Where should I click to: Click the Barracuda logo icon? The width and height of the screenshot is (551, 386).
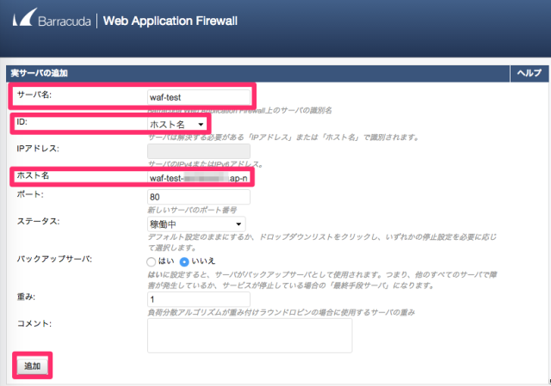(x=25, y=17)
